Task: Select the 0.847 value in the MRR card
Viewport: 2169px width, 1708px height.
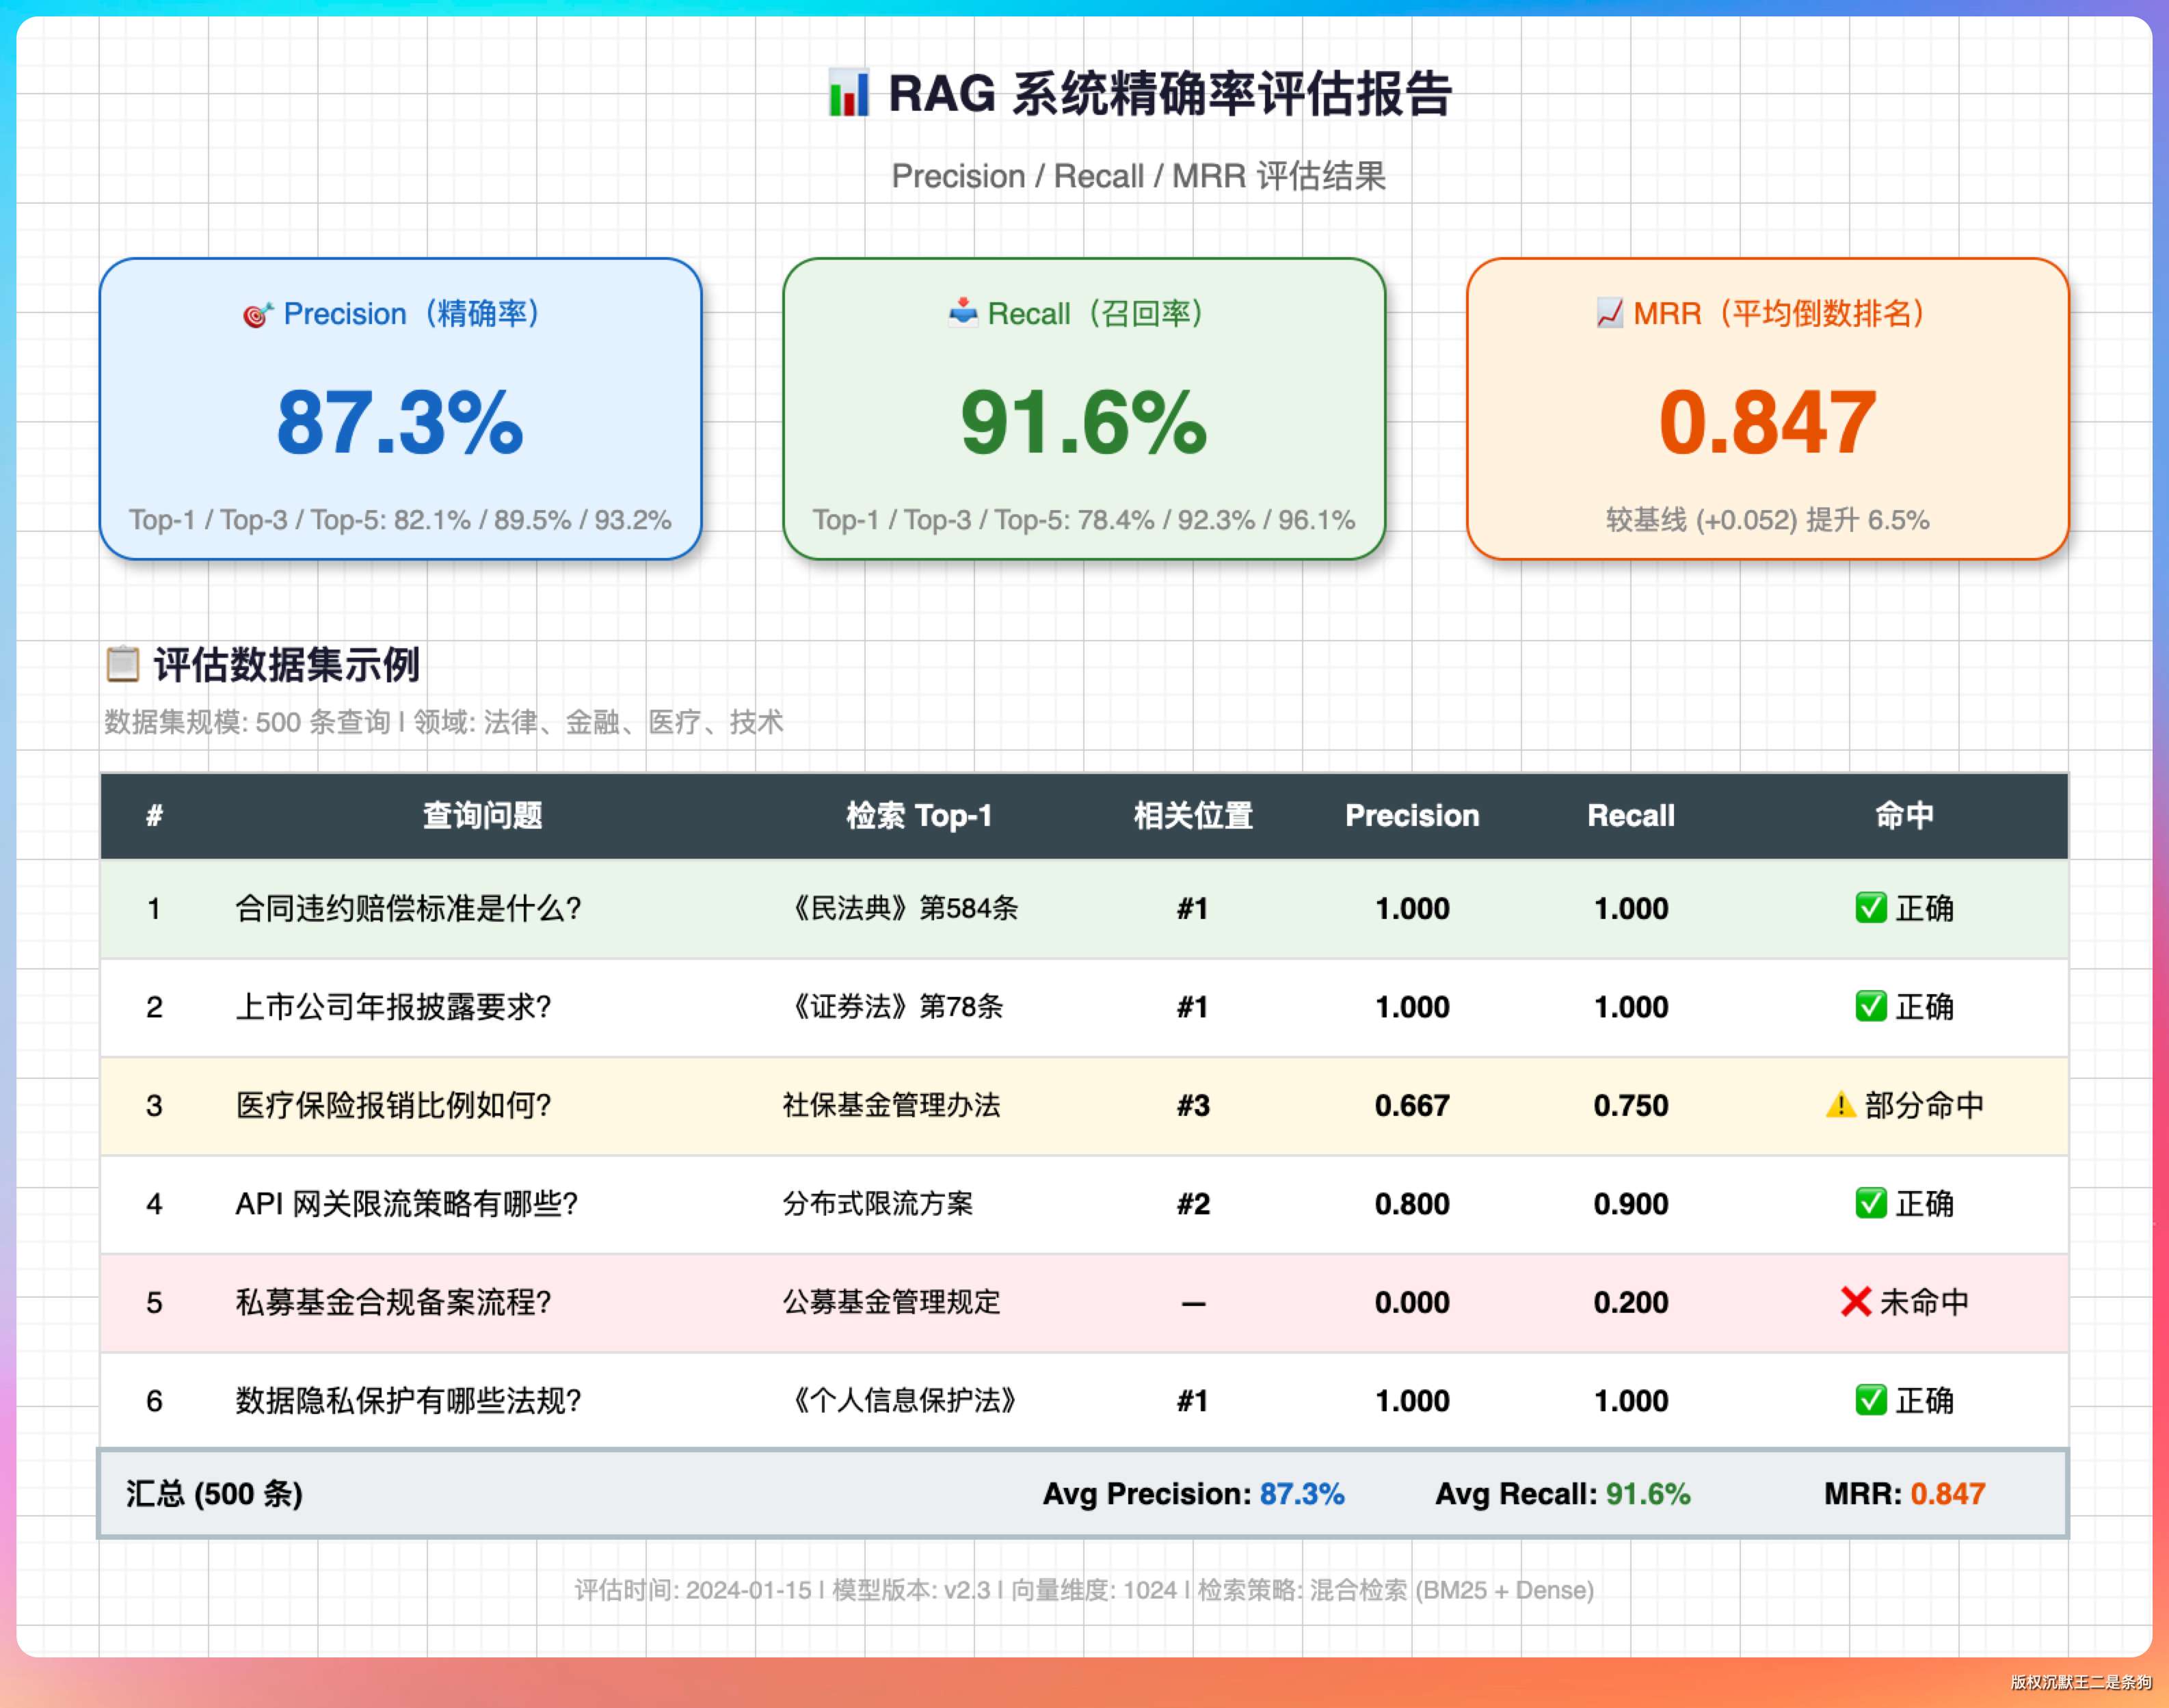Action: pyautogui.click(x=1767, y=423)
